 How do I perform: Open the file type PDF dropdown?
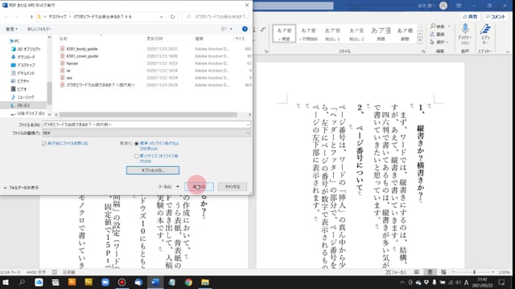[146, 133]
